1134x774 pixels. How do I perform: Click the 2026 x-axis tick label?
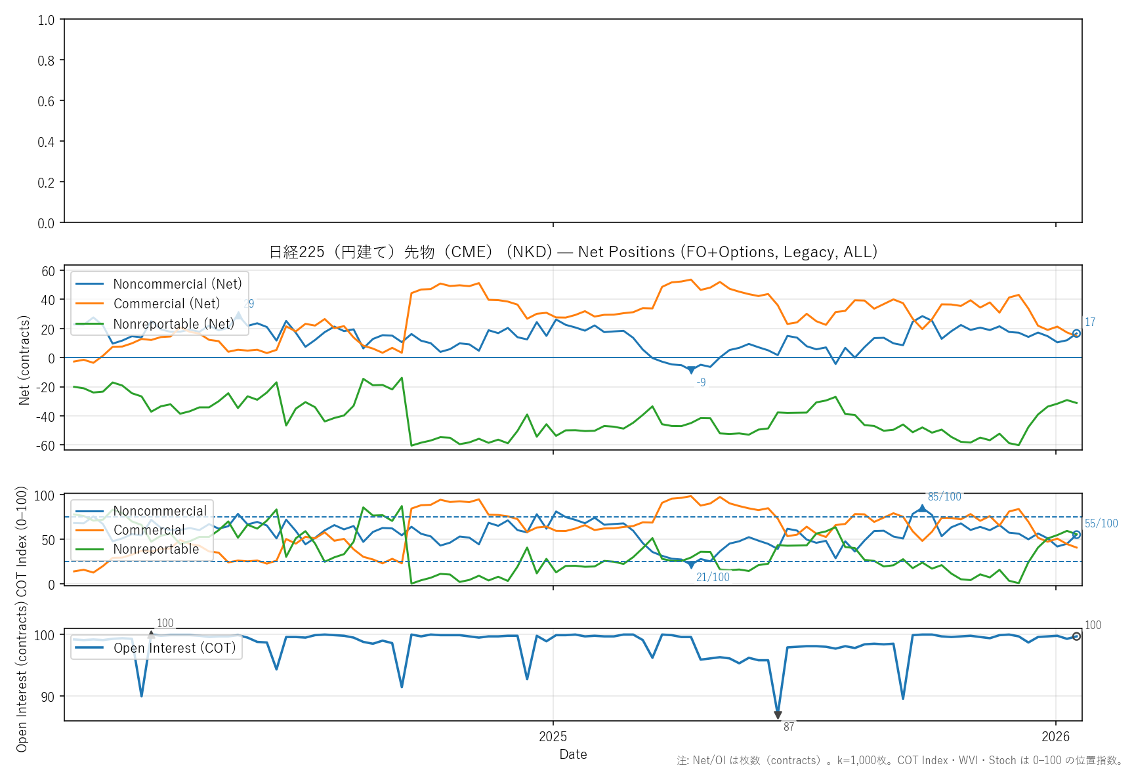coord(1055,737)
